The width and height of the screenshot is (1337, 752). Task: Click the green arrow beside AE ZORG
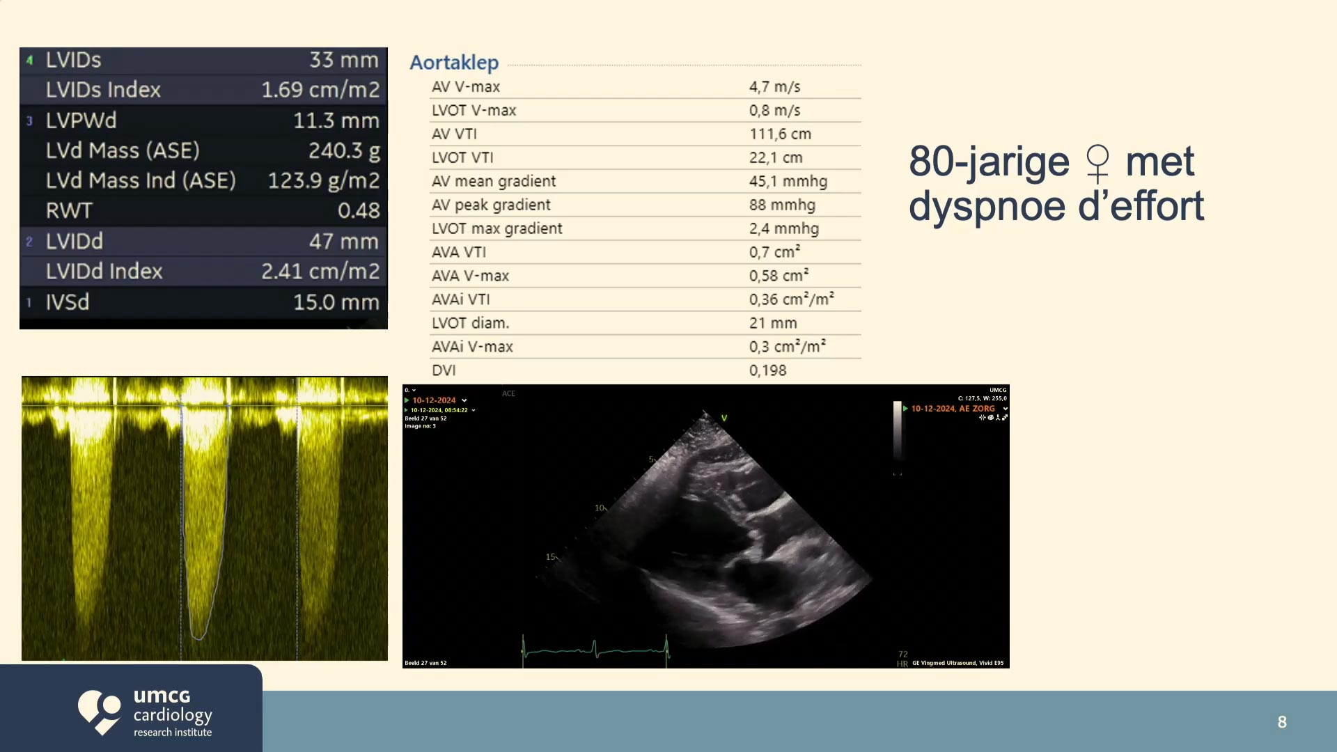coord(905,409)
